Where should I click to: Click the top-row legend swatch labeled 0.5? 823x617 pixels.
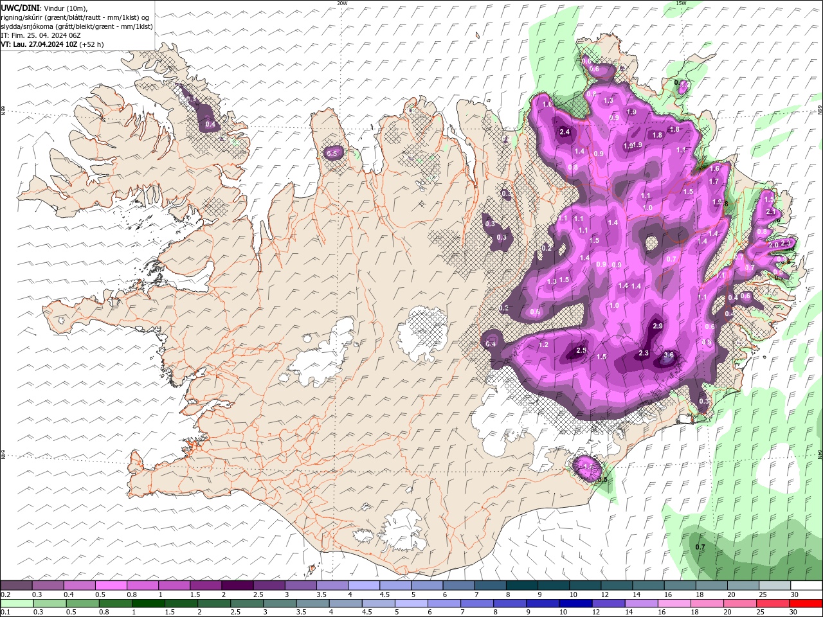click(x=111, y=586)
